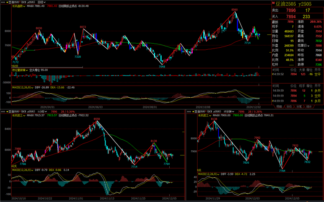Image resolution: width=324 pixels, height=202 pixels.
Task: Open the 1小时 period dropdown in bottom-left chart
Action: 42,112
